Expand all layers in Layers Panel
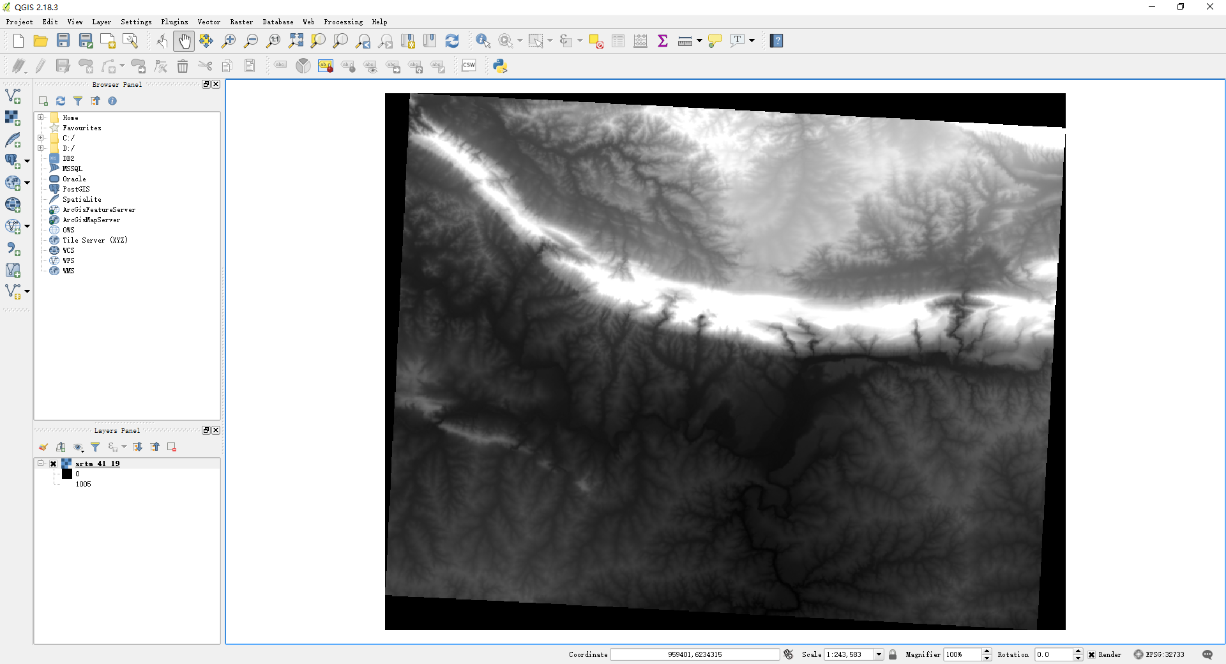The width and height of the screenshot is (1226, 664). [x=137, y=447]
